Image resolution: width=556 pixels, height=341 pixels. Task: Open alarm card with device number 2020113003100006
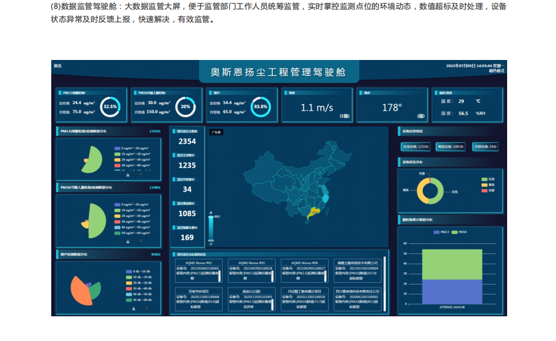pos(198,299)
